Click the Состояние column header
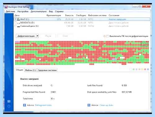This screenshot has width=155, height=117. [114, 15]
